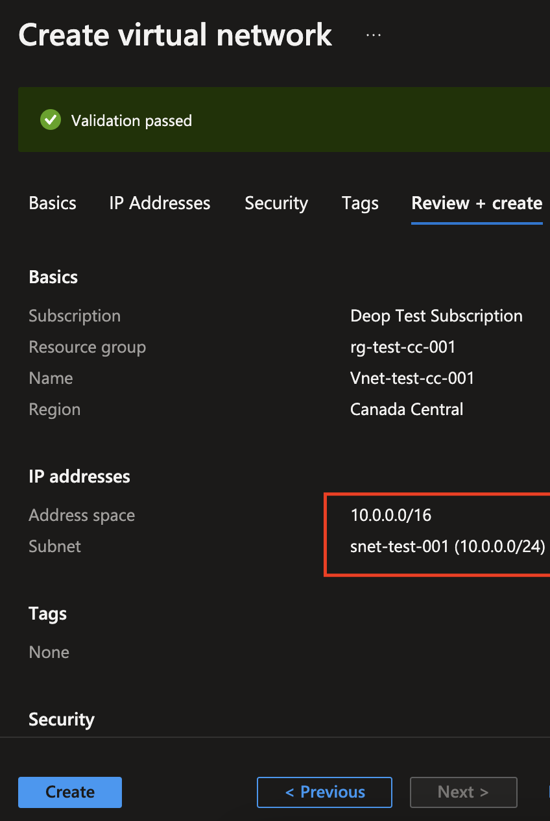Click the Address space field label
550x821 pixels.
82,516
